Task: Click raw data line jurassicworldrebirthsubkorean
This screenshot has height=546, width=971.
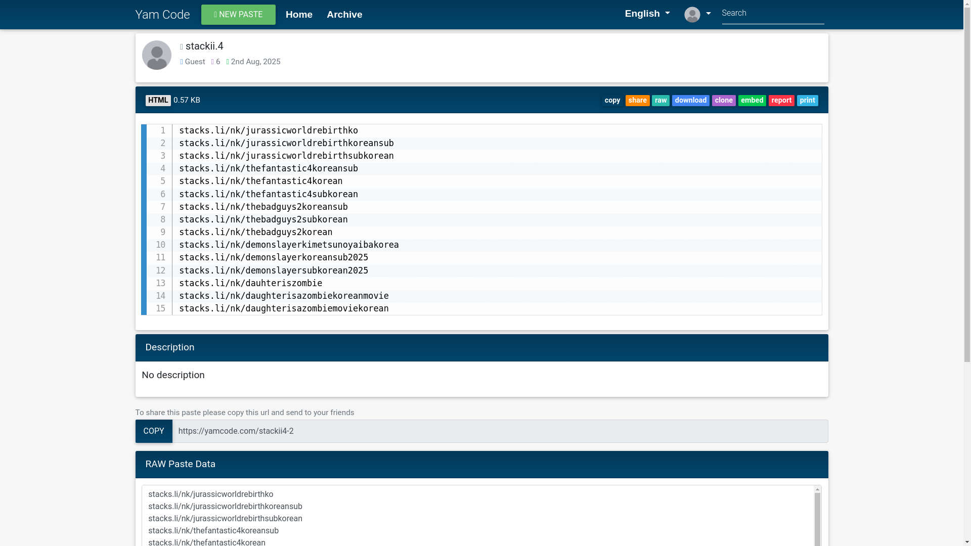Action: point(225,519)
